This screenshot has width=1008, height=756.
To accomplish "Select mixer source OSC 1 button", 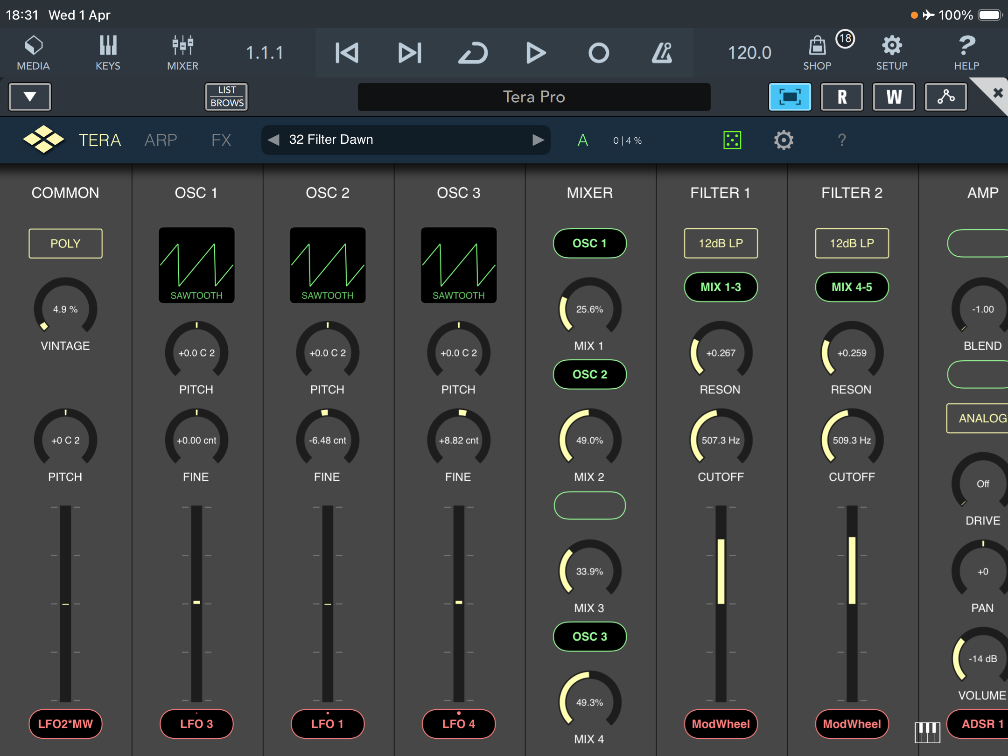I will click(590, 243).
